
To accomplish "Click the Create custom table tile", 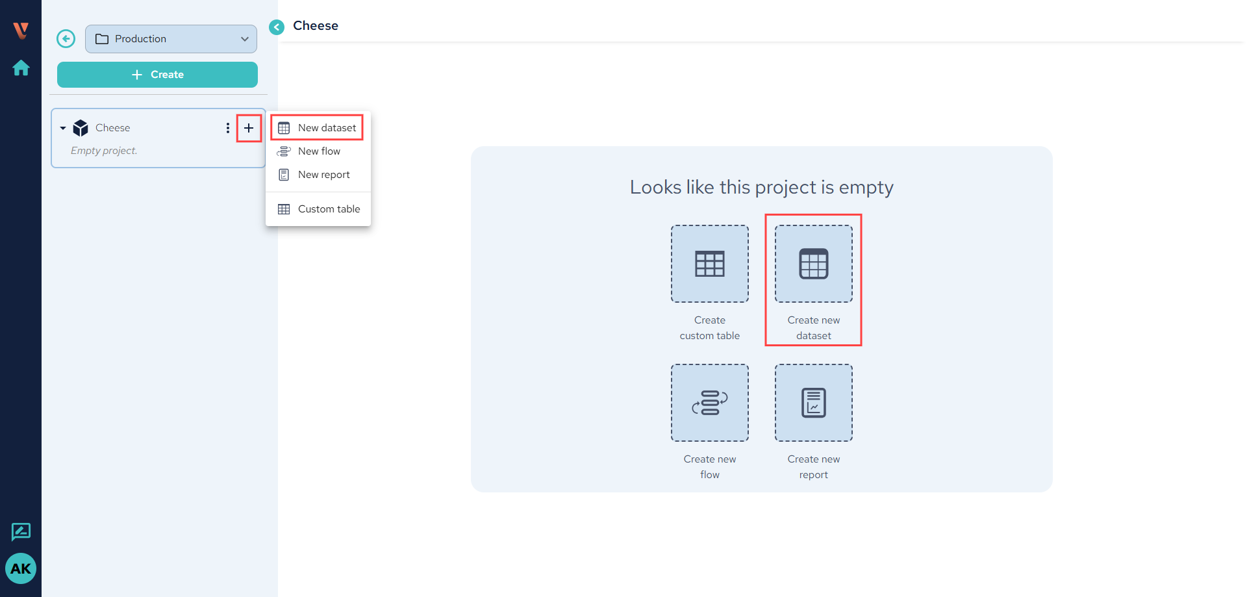I will [x=710, y=264].
